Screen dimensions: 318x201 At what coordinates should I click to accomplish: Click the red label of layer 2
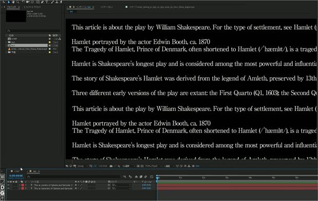pyautogui.click(x=23, y=189)
